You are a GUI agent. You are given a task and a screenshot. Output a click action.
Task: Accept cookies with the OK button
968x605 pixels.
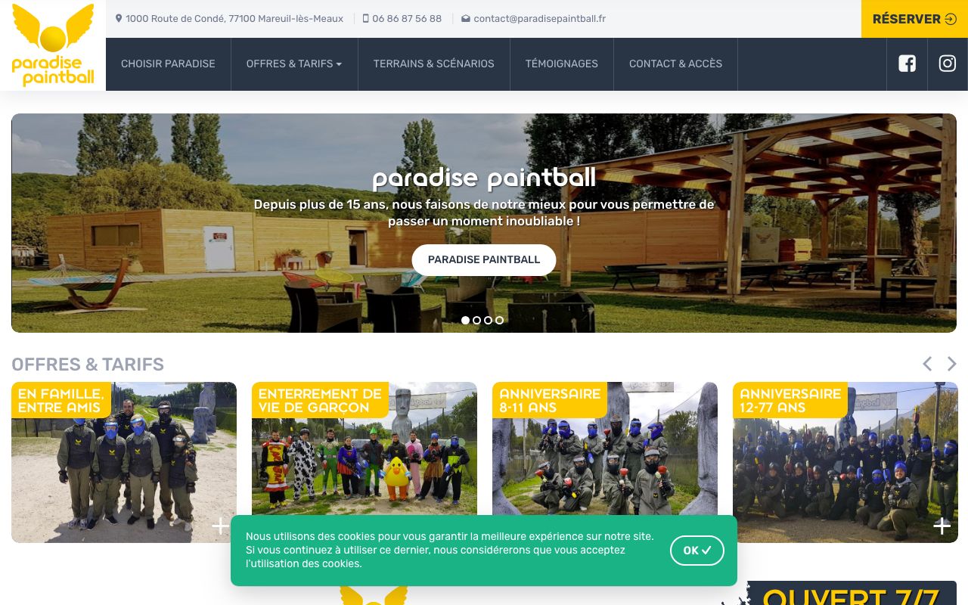click(697, 551)
